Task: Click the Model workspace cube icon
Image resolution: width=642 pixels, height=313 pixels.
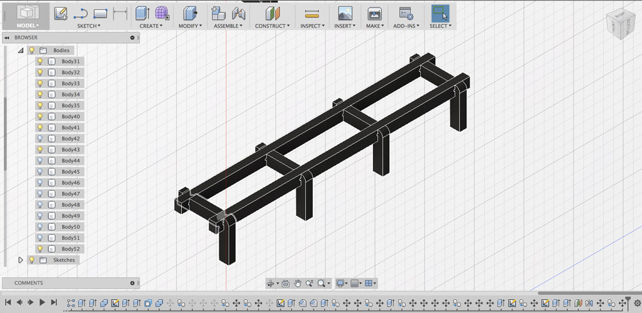Action: [28, 13]
